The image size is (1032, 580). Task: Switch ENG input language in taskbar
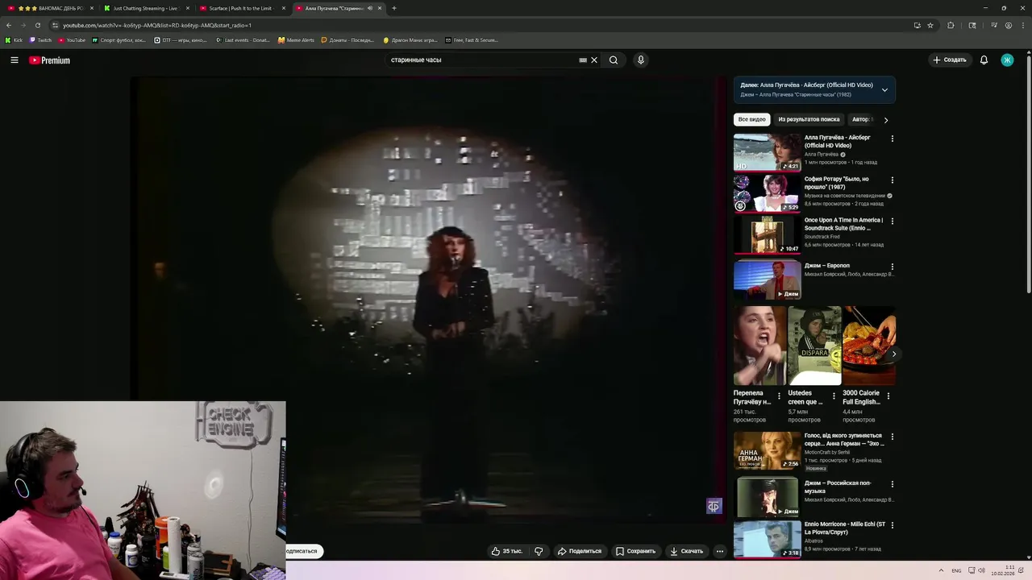[x=956, y=570]
